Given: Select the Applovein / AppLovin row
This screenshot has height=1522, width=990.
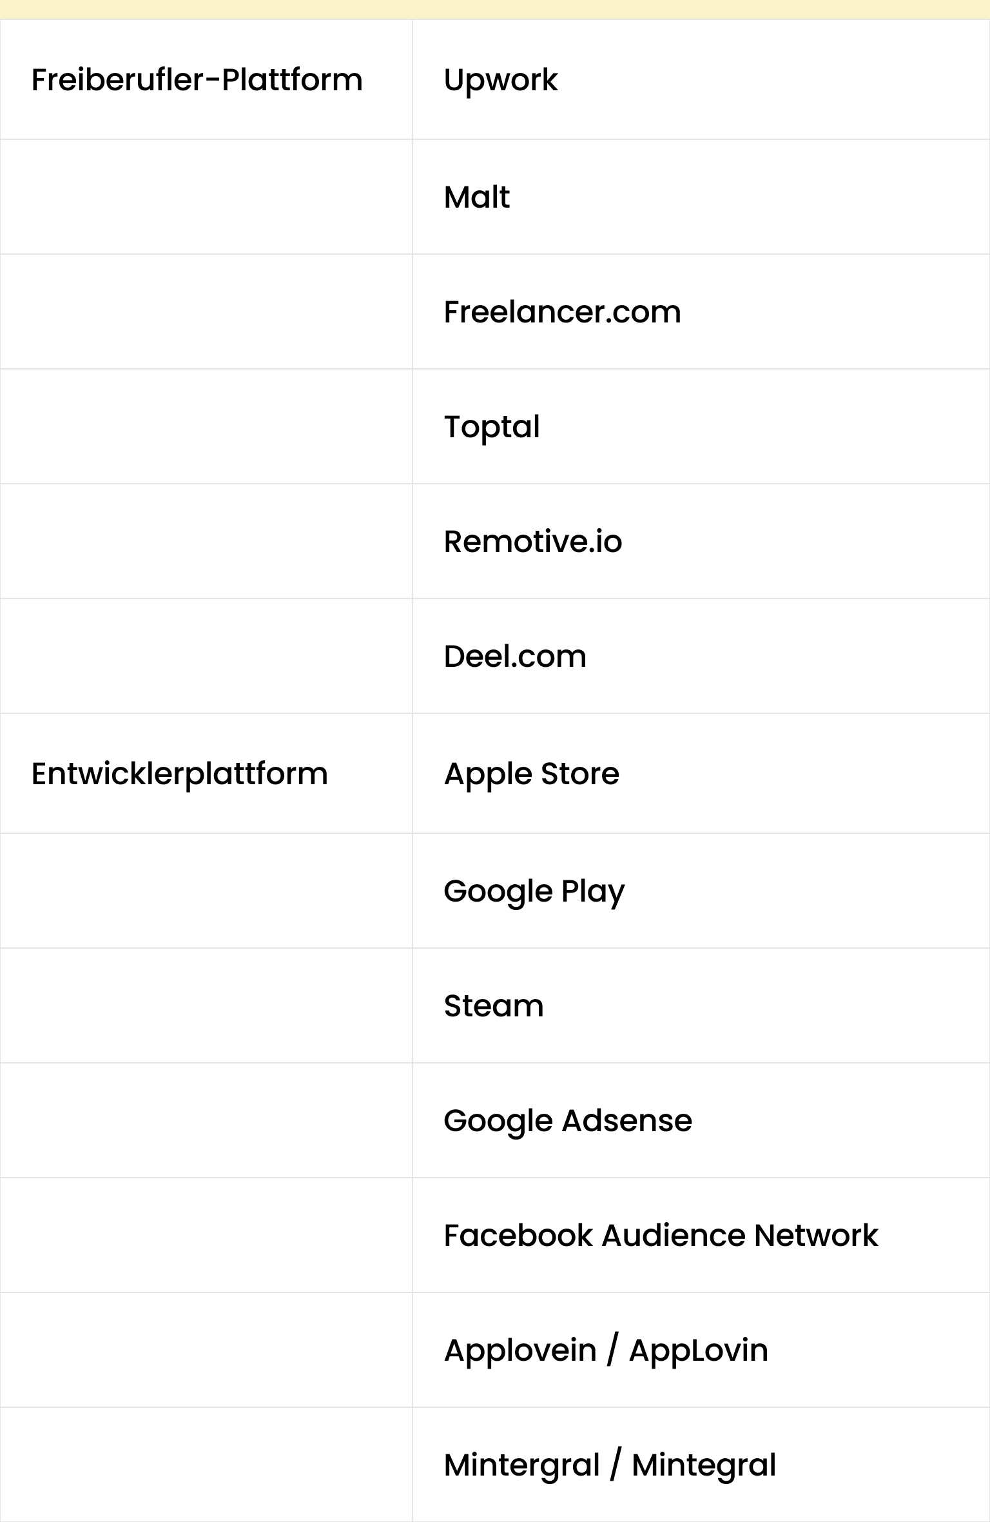Looking at the screenshot, I should coord(606,1350).
